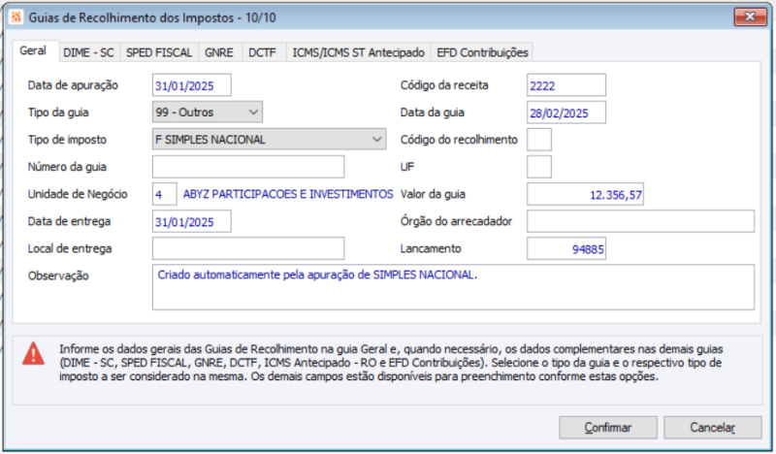Switch to the GNRE tab
The width and height of the screenshot is (776, 454).
(219, 52)
